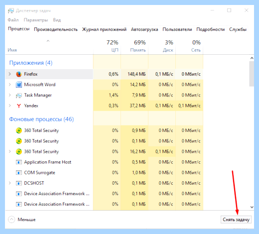
Task: Click the icon of the 360 Total Security row using 0,9 МБ
Action: [x=19, y=130]
